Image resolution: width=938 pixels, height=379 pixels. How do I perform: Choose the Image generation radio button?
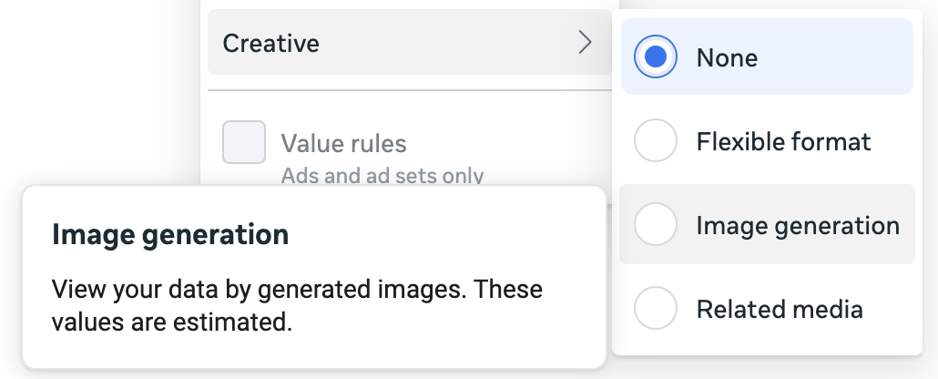(x=655, y=225)
